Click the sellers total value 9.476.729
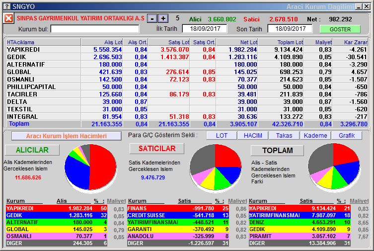Screen dimensions: 374x251 pyautogui.click(x=153, y=177)
